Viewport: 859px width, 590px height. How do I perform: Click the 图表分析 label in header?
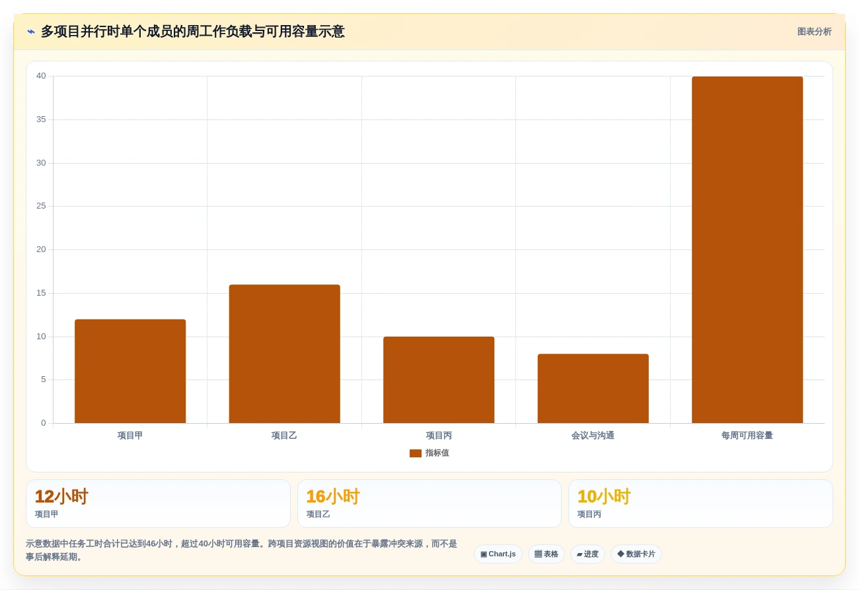tap(814, 32)
